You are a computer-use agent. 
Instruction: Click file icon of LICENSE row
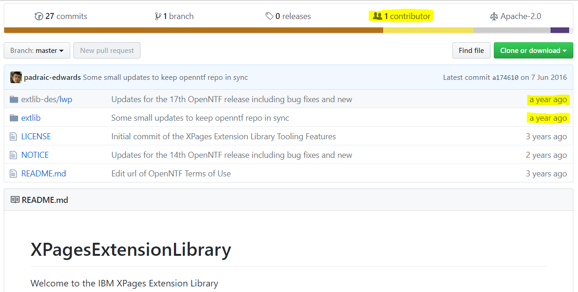point(13,136)
